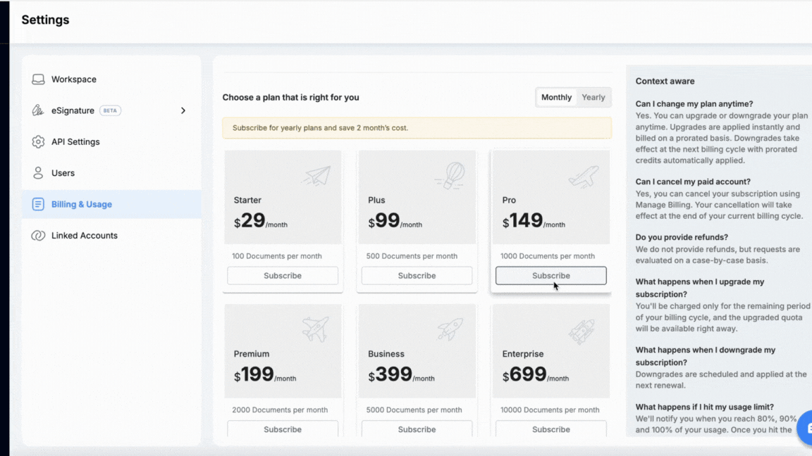Subscribe to the Enterprise $699 plan

[550, 429]
